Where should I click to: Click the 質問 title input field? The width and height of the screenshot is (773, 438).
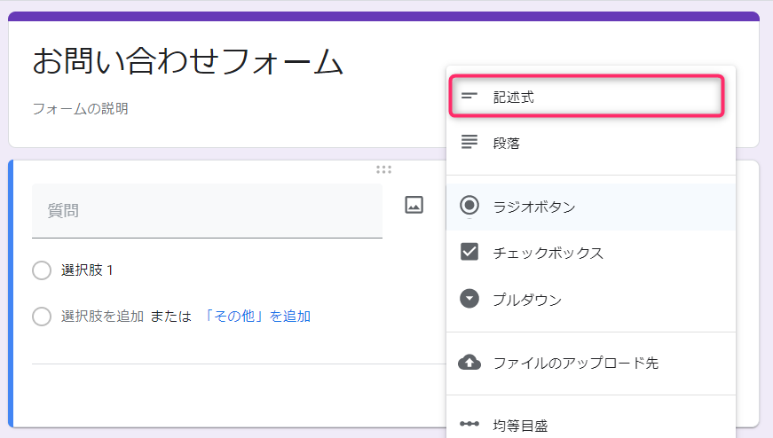coord(207,211)
